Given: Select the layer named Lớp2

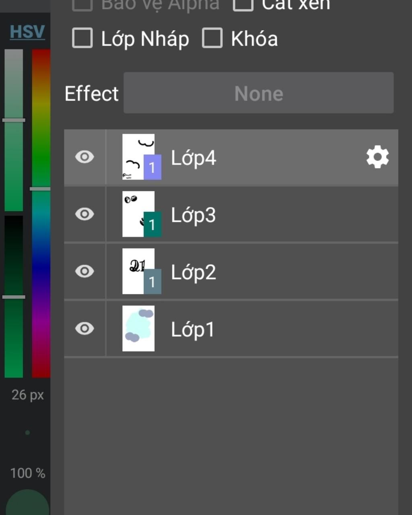Looking at the screenshot, I should pyautogui.click(x=194, y=272).
